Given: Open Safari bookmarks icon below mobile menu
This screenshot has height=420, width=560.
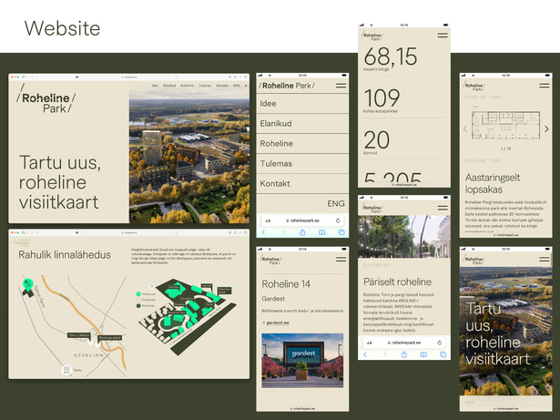Looking at the screenshot, I should pos(321,233).
